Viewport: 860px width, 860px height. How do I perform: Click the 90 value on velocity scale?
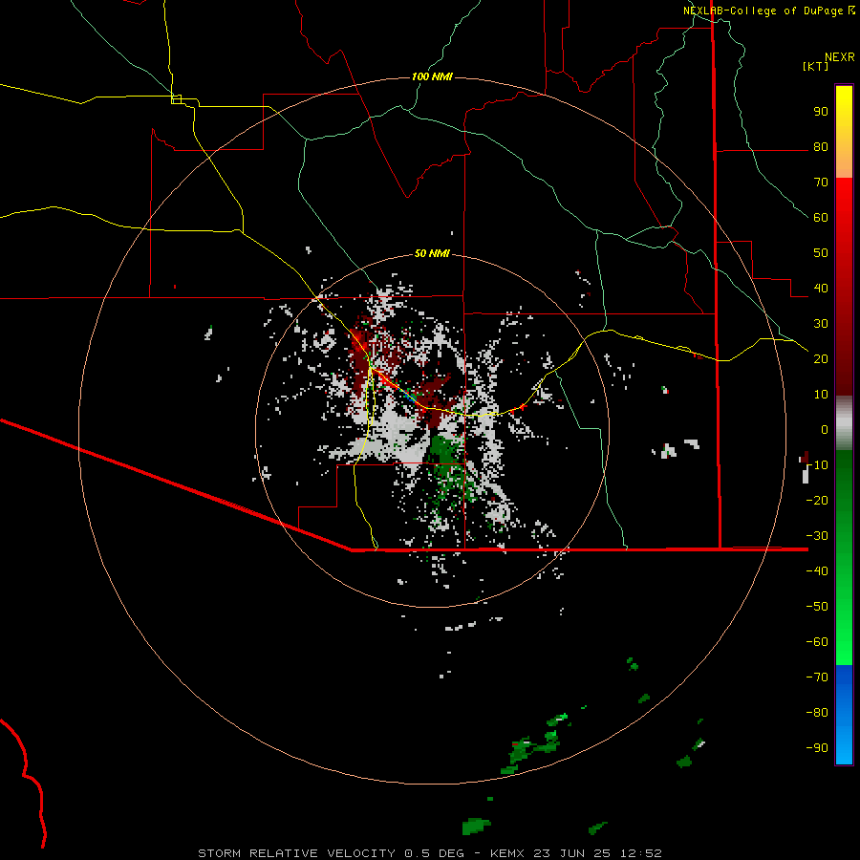pos(821,112)
